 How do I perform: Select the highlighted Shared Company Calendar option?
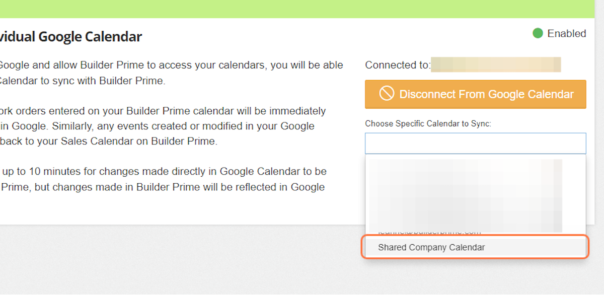475,247
